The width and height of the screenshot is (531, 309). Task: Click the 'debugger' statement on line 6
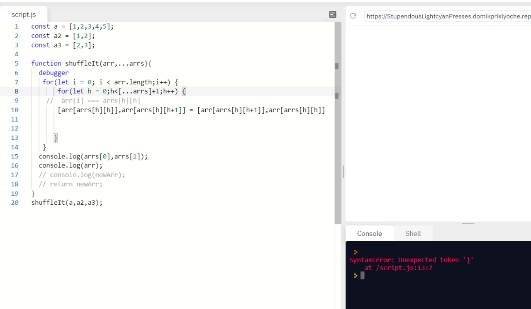tap(54, 73)
